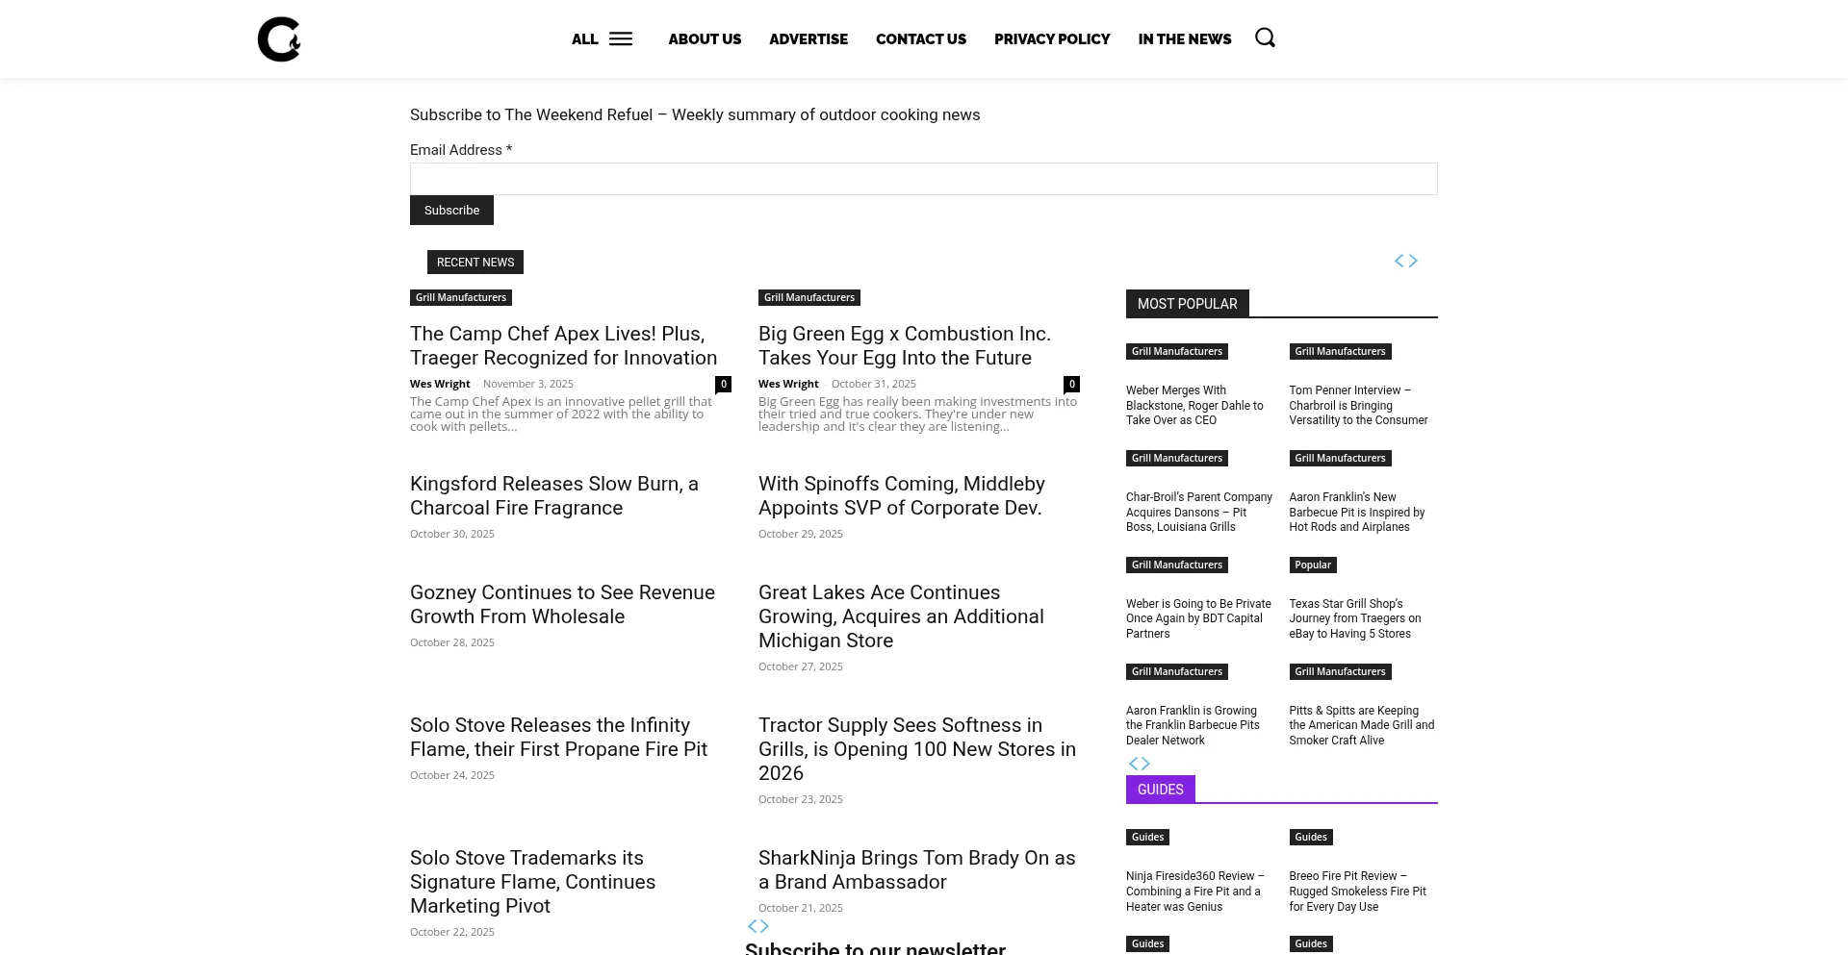
Task: Click previous arrow under Most Popular list
Action: (x=1133, y=764)
